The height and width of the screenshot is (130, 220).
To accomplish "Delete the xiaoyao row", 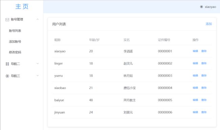I will point(204,51).
